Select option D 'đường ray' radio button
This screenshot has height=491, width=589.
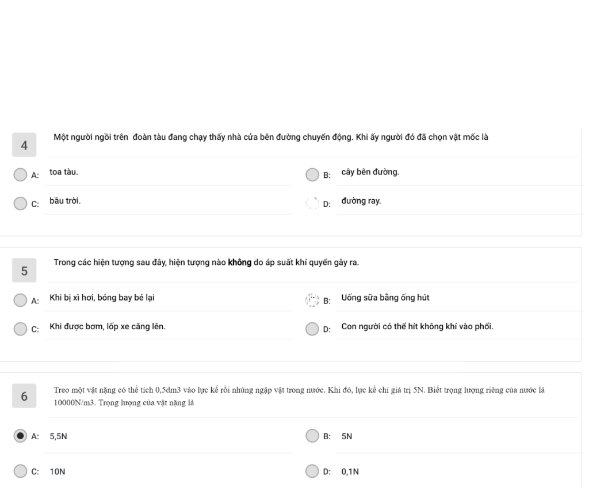[x=312, y=203]
